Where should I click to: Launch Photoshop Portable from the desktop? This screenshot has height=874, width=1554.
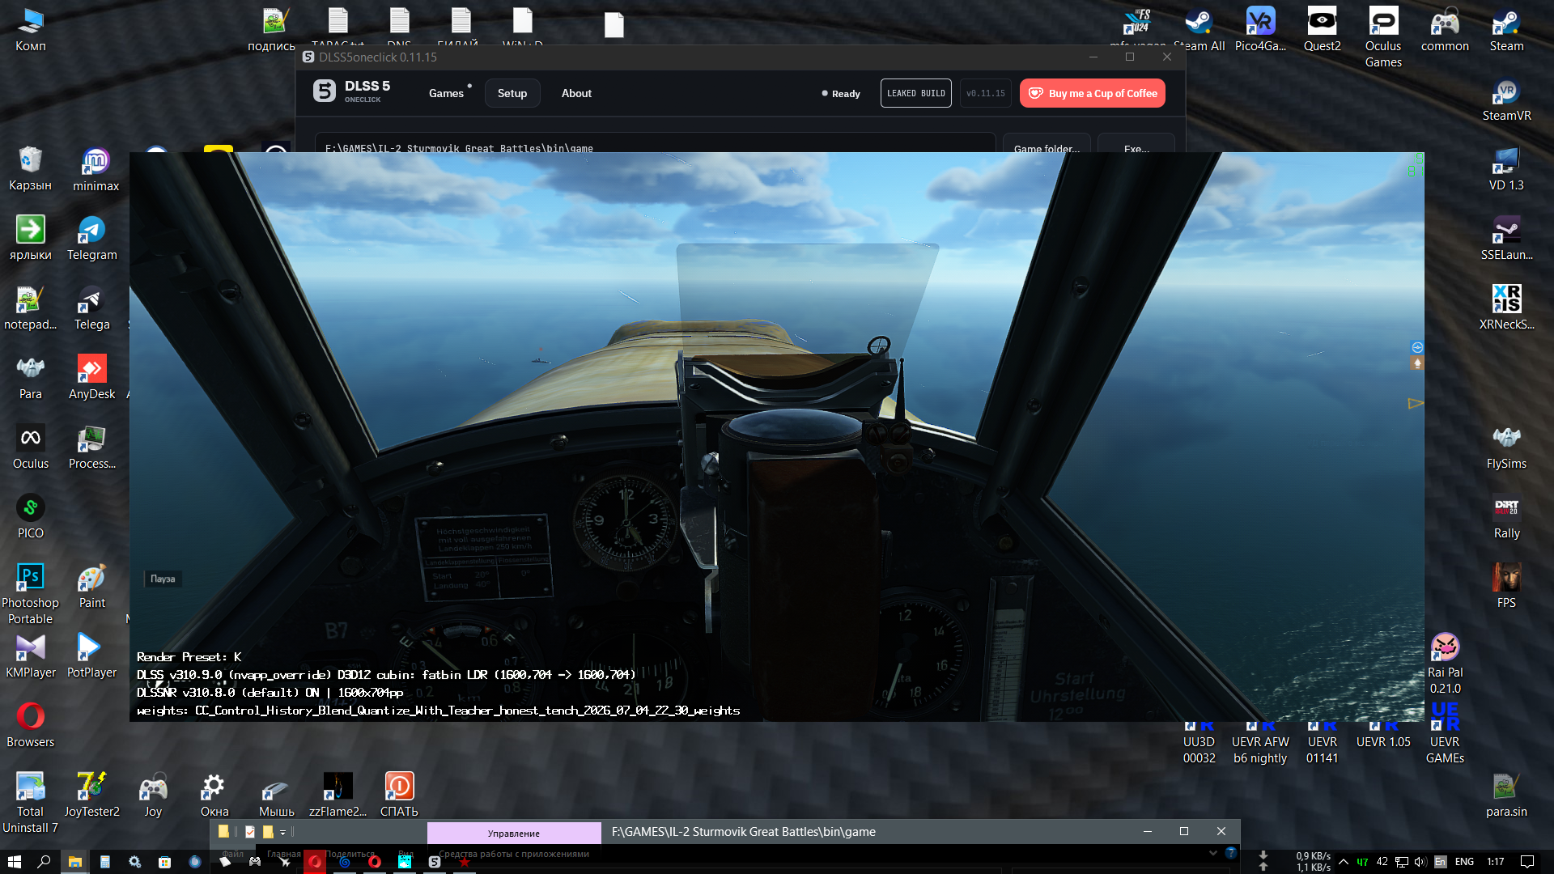pos(30,594)
